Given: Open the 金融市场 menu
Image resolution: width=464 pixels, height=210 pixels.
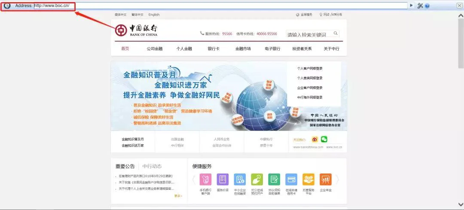Looking at the screenshot, I should pos(243,49).
